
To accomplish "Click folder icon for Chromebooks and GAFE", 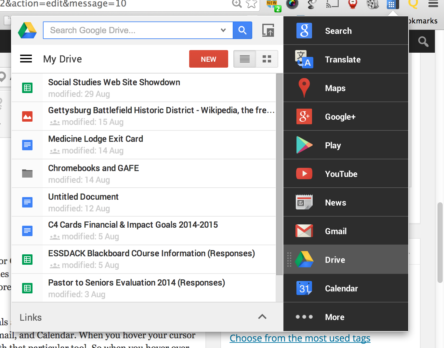I will (27, 173).
